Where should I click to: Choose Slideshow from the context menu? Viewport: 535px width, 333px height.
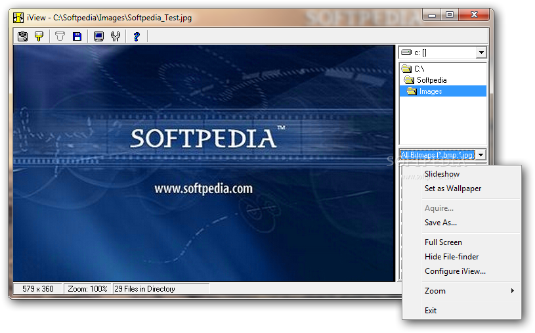pos(442,174)
